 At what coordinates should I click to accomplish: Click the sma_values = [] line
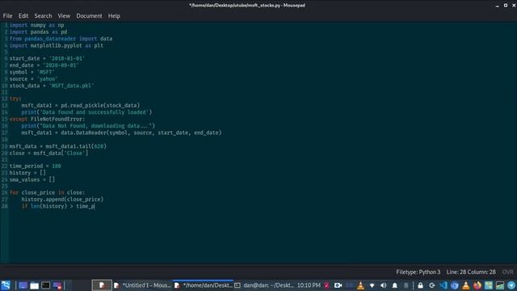32,179
